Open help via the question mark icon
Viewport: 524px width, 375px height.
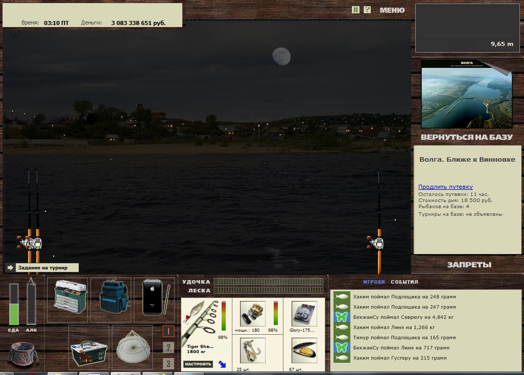367,10
